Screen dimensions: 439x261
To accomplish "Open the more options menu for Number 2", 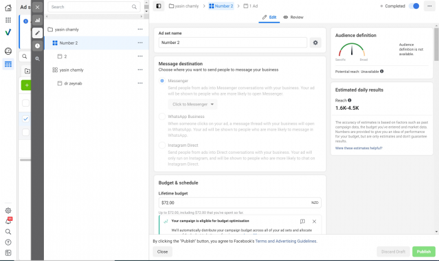I will [x=140, y=43].
